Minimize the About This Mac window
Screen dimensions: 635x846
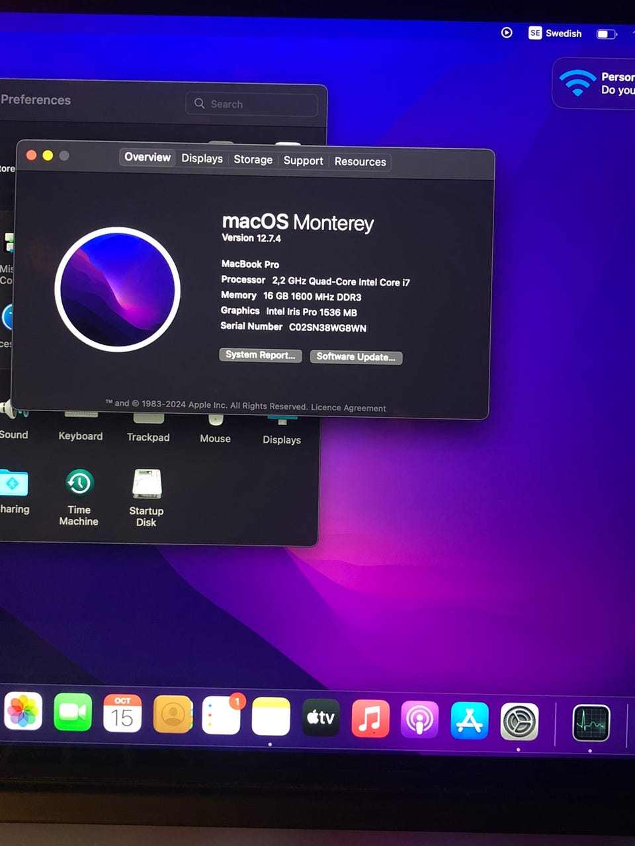point(48,155)
